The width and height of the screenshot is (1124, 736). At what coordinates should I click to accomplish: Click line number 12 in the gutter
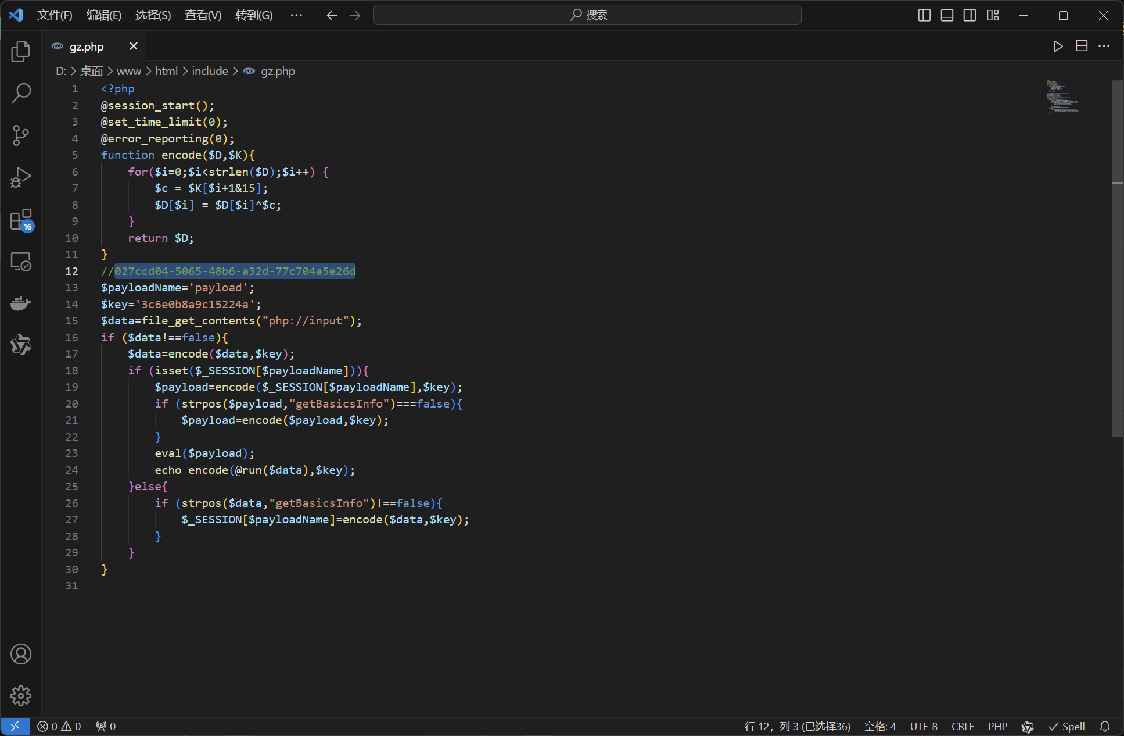pyautogui.click(x=71, y=271)
